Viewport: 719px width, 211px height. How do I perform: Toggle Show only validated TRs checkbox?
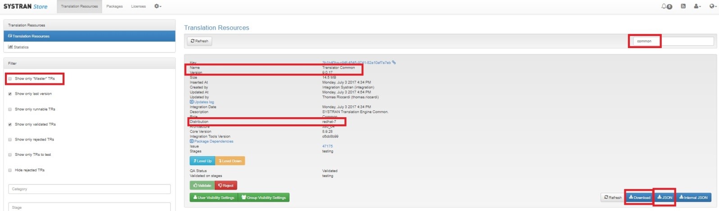coord(10,124)
